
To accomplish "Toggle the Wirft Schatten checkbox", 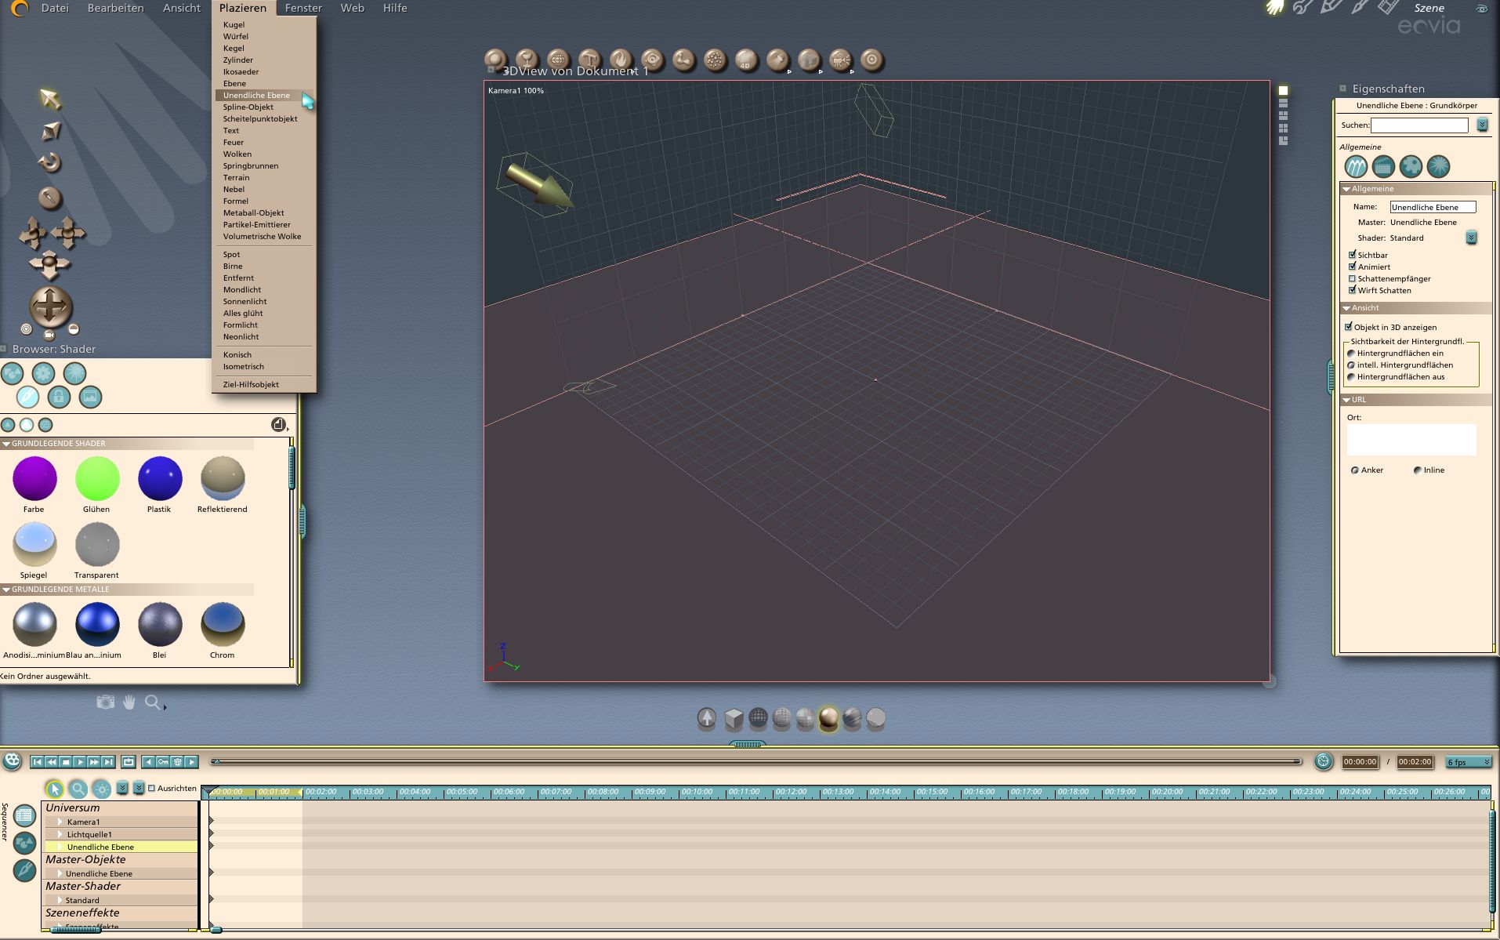I will [x=1352, y=290].
